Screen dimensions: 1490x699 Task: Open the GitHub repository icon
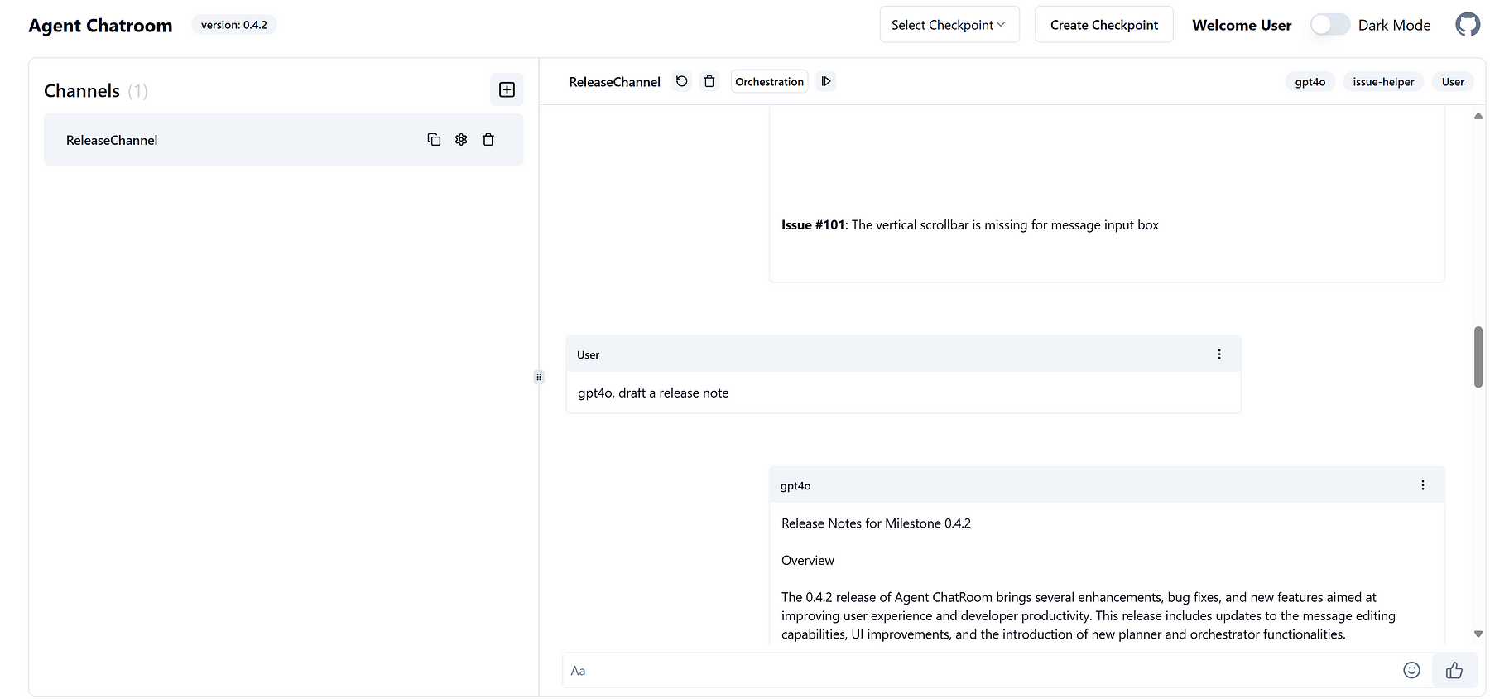click(1467, 25)
